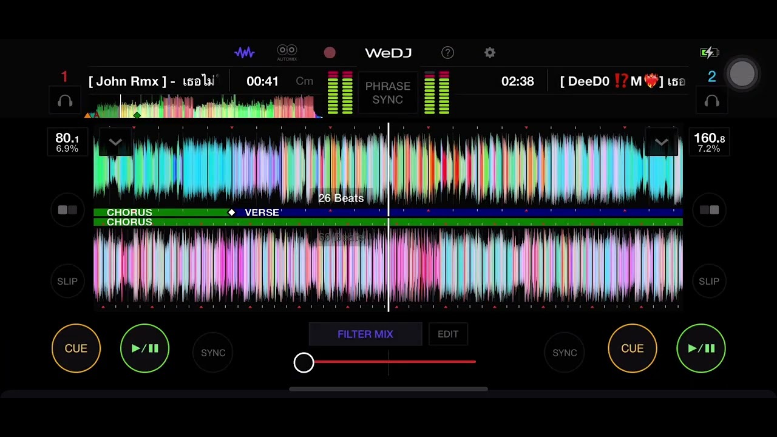This screenshot has height=437, width=777.
Task: Start recording with the red record button
Action: tap(330, 53)
